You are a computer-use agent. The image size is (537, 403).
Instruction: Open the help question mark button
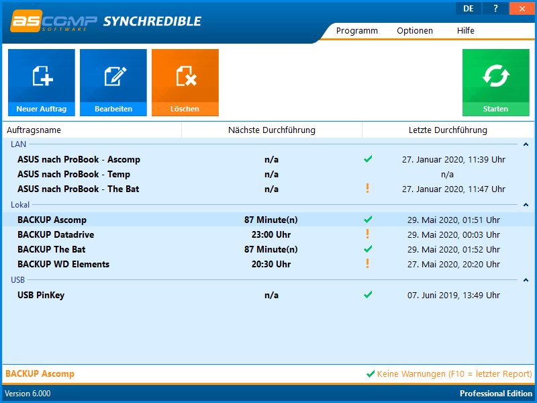pyautogui.click(x=495, y=9)
